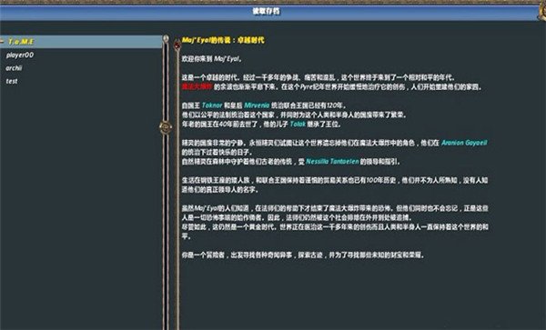Click the red highlighted Spellblaze text
The height and width of the screenshot is (330, 546).
197,86
